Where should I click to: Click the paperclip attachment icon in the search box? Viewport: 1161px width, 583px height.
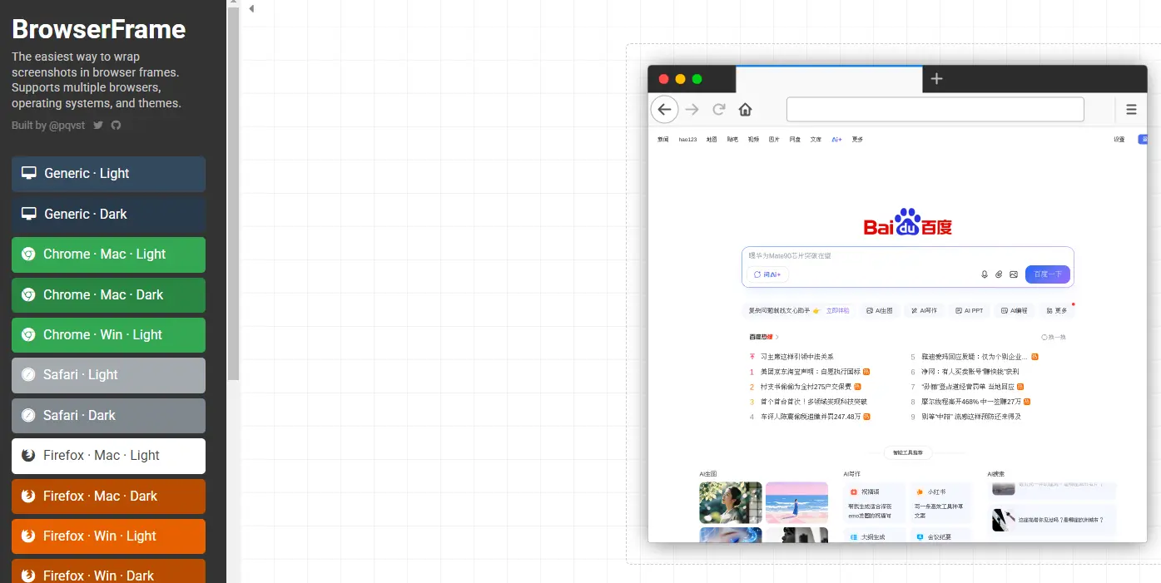[x=999, y=274]
